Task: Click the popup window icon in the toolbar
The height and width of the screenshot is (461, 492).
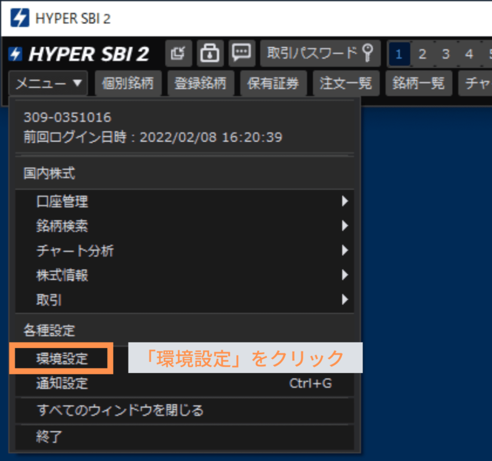Action: click(178, 53)
